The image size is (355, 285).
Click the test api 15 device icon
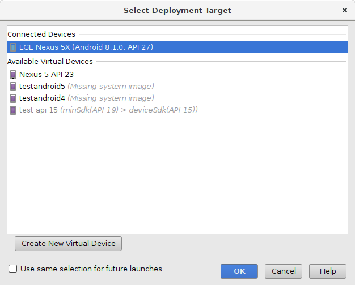point(13,110)
